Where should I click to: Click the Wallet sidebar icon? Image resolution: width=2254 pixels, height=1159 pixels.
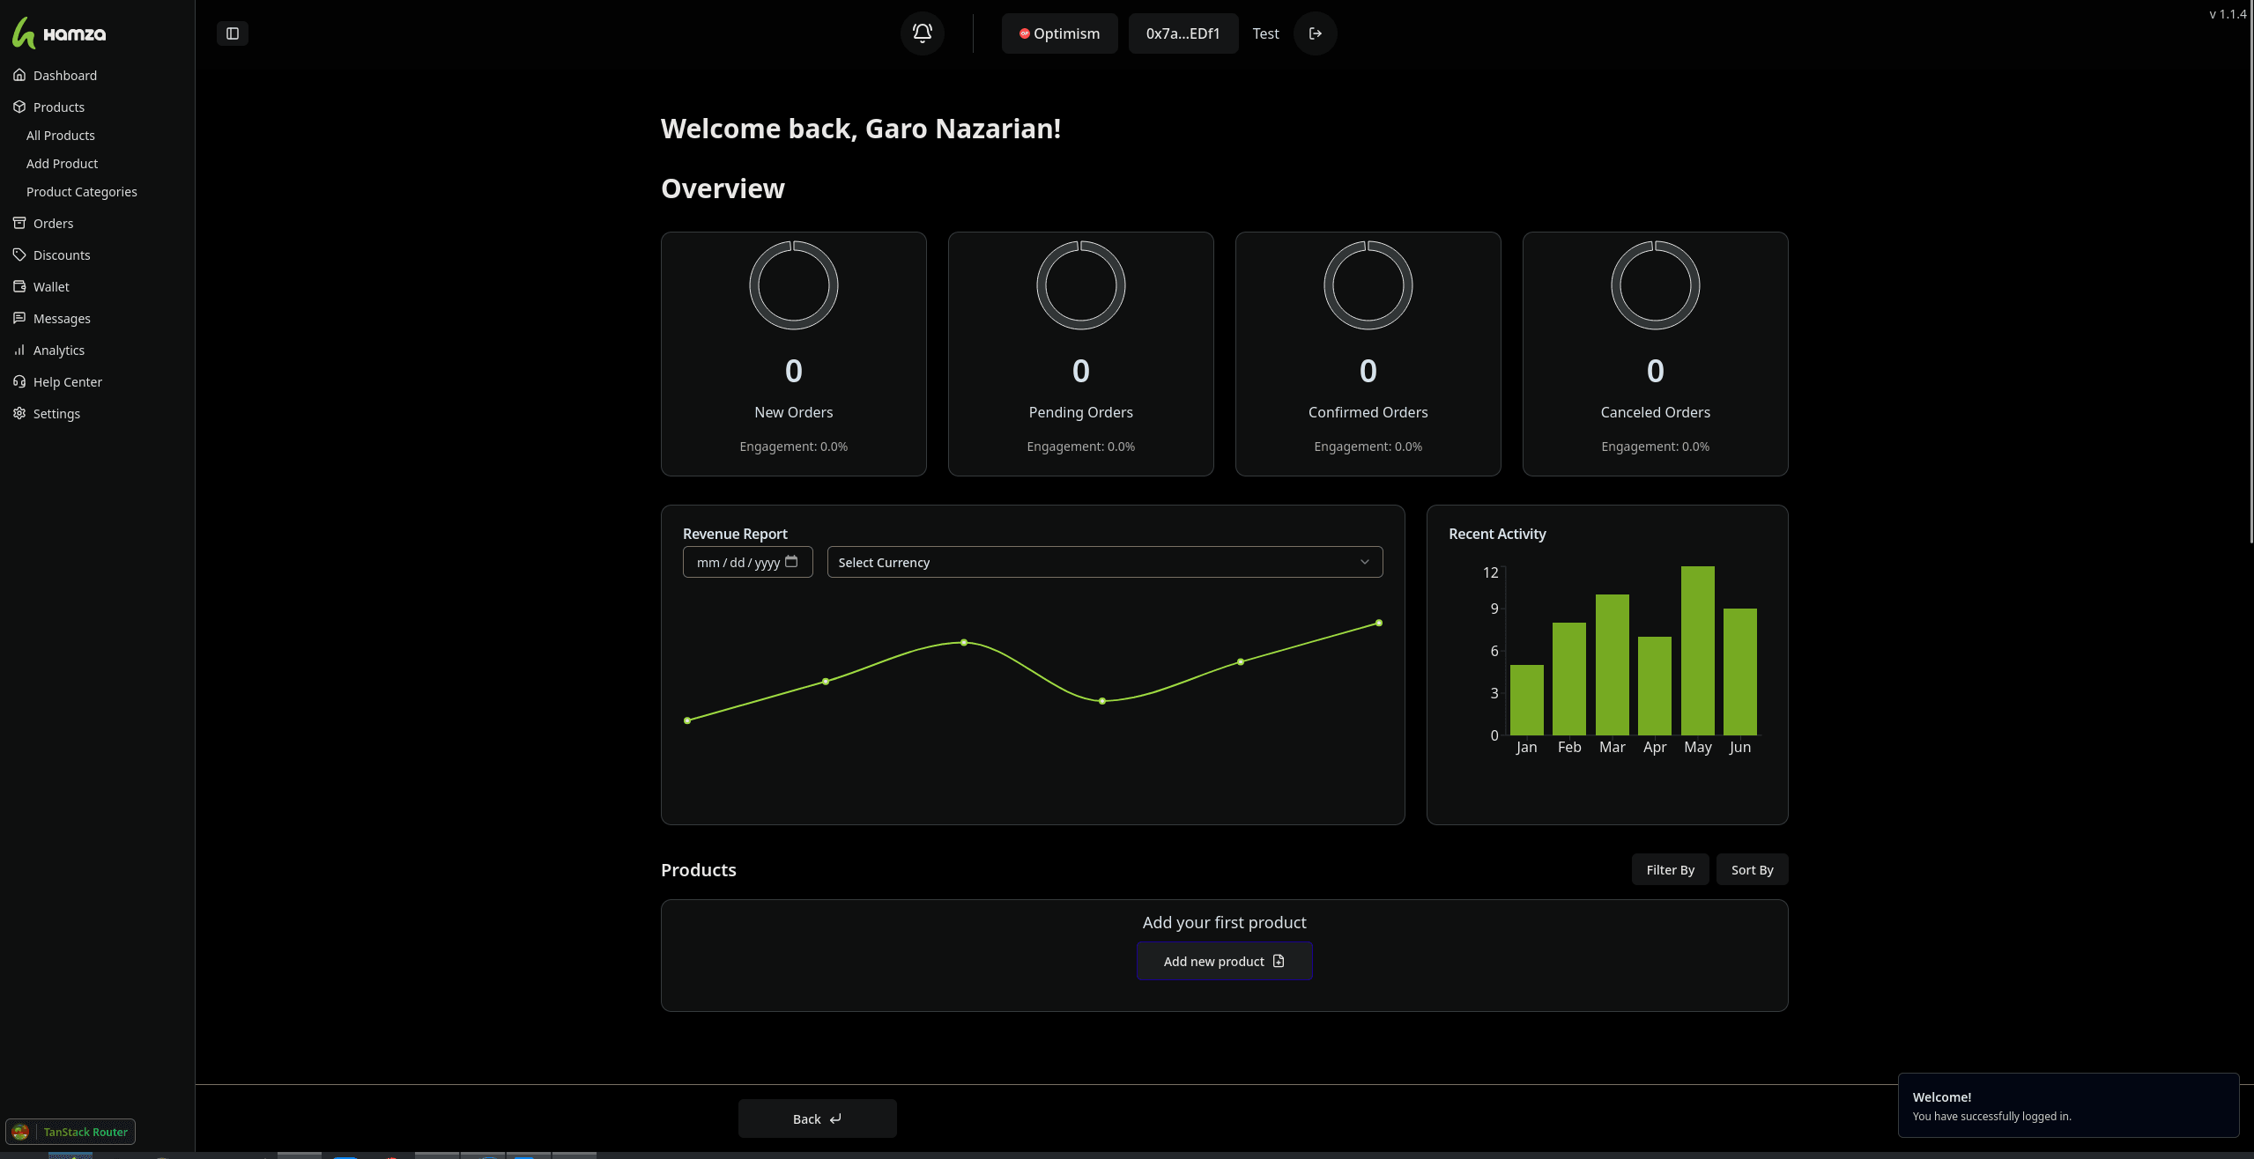coord(19,286)
